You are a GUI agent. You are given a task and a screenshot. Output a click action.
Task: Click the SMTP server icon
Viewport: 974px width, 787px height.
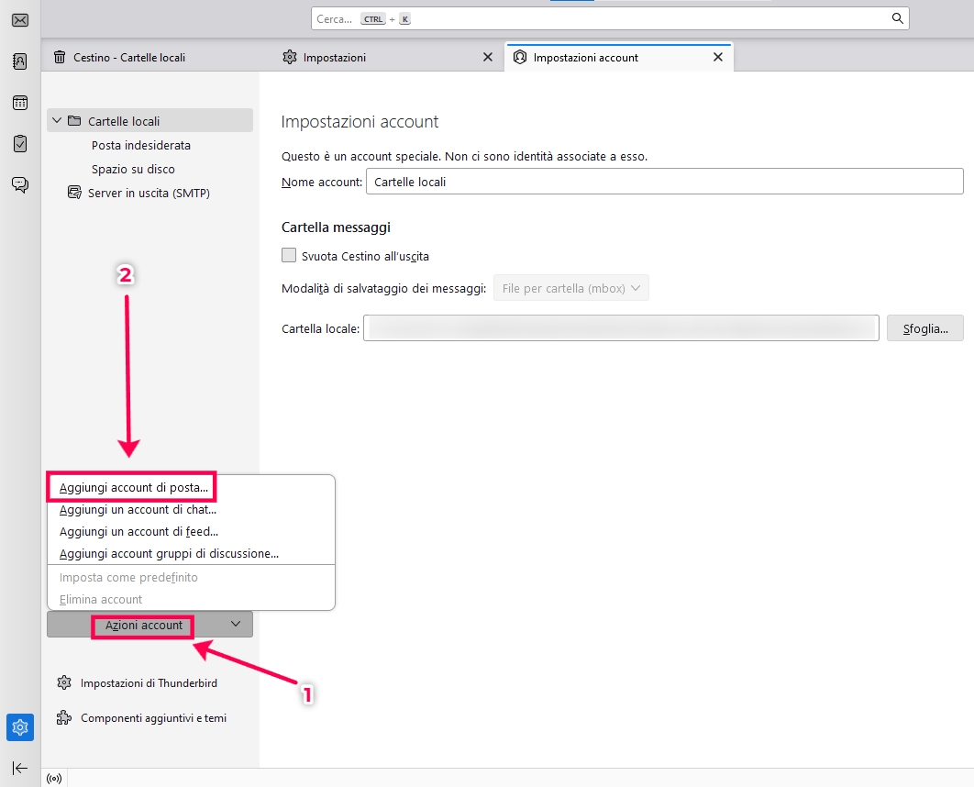74,193
